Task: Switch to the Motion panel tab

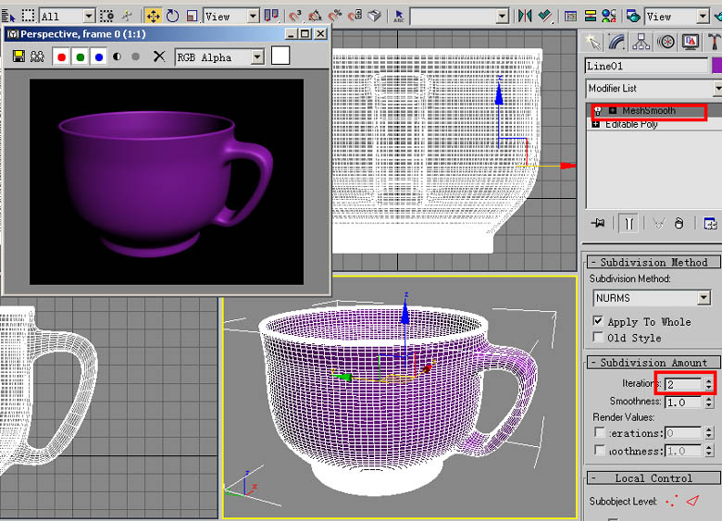Action: 666,42
